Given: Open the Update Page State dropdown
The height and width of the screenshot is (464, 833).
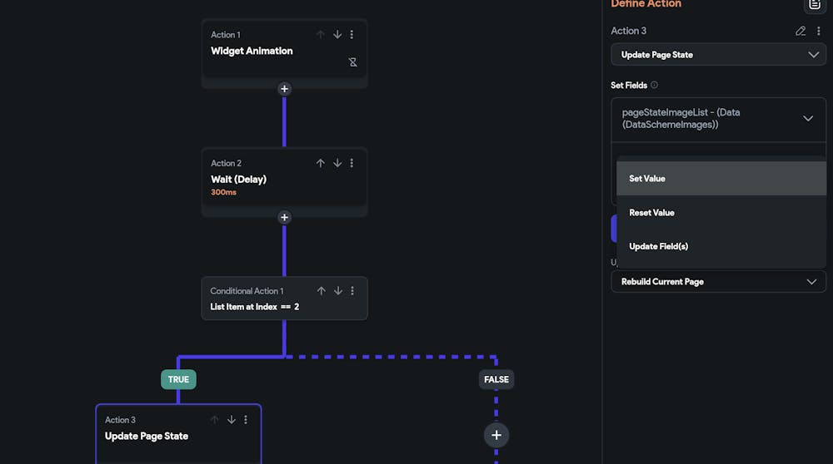Looking at the screenshot, I should tap(718, 55).
